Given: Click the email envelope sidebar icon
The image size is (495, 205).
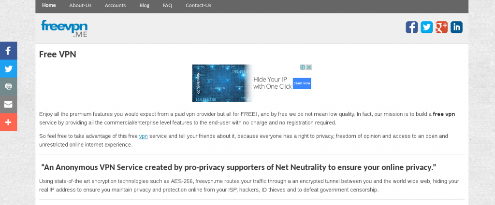Looking at the screenshot, I should coord(8,104).
